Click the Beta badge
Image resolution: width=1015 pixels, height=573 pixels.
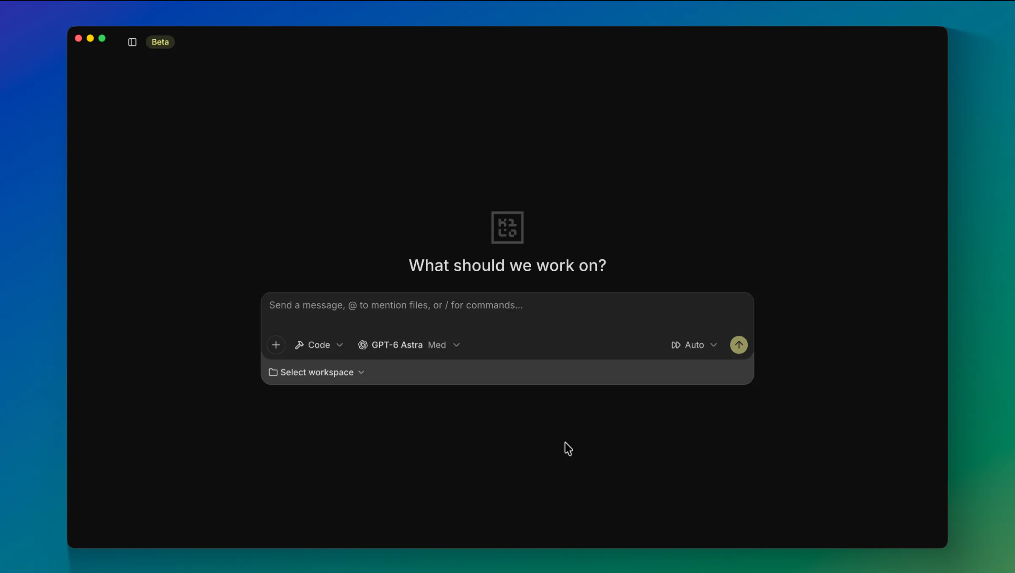160,42
